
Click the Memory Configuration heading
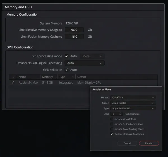tap(22, 15)
